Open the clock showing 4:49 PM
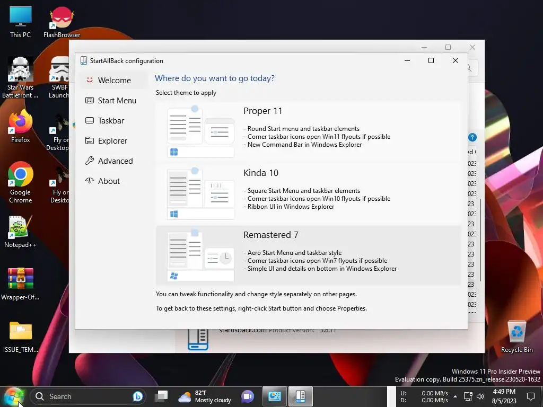Viewport: 543px width, 407px height. tap(504, 396)
